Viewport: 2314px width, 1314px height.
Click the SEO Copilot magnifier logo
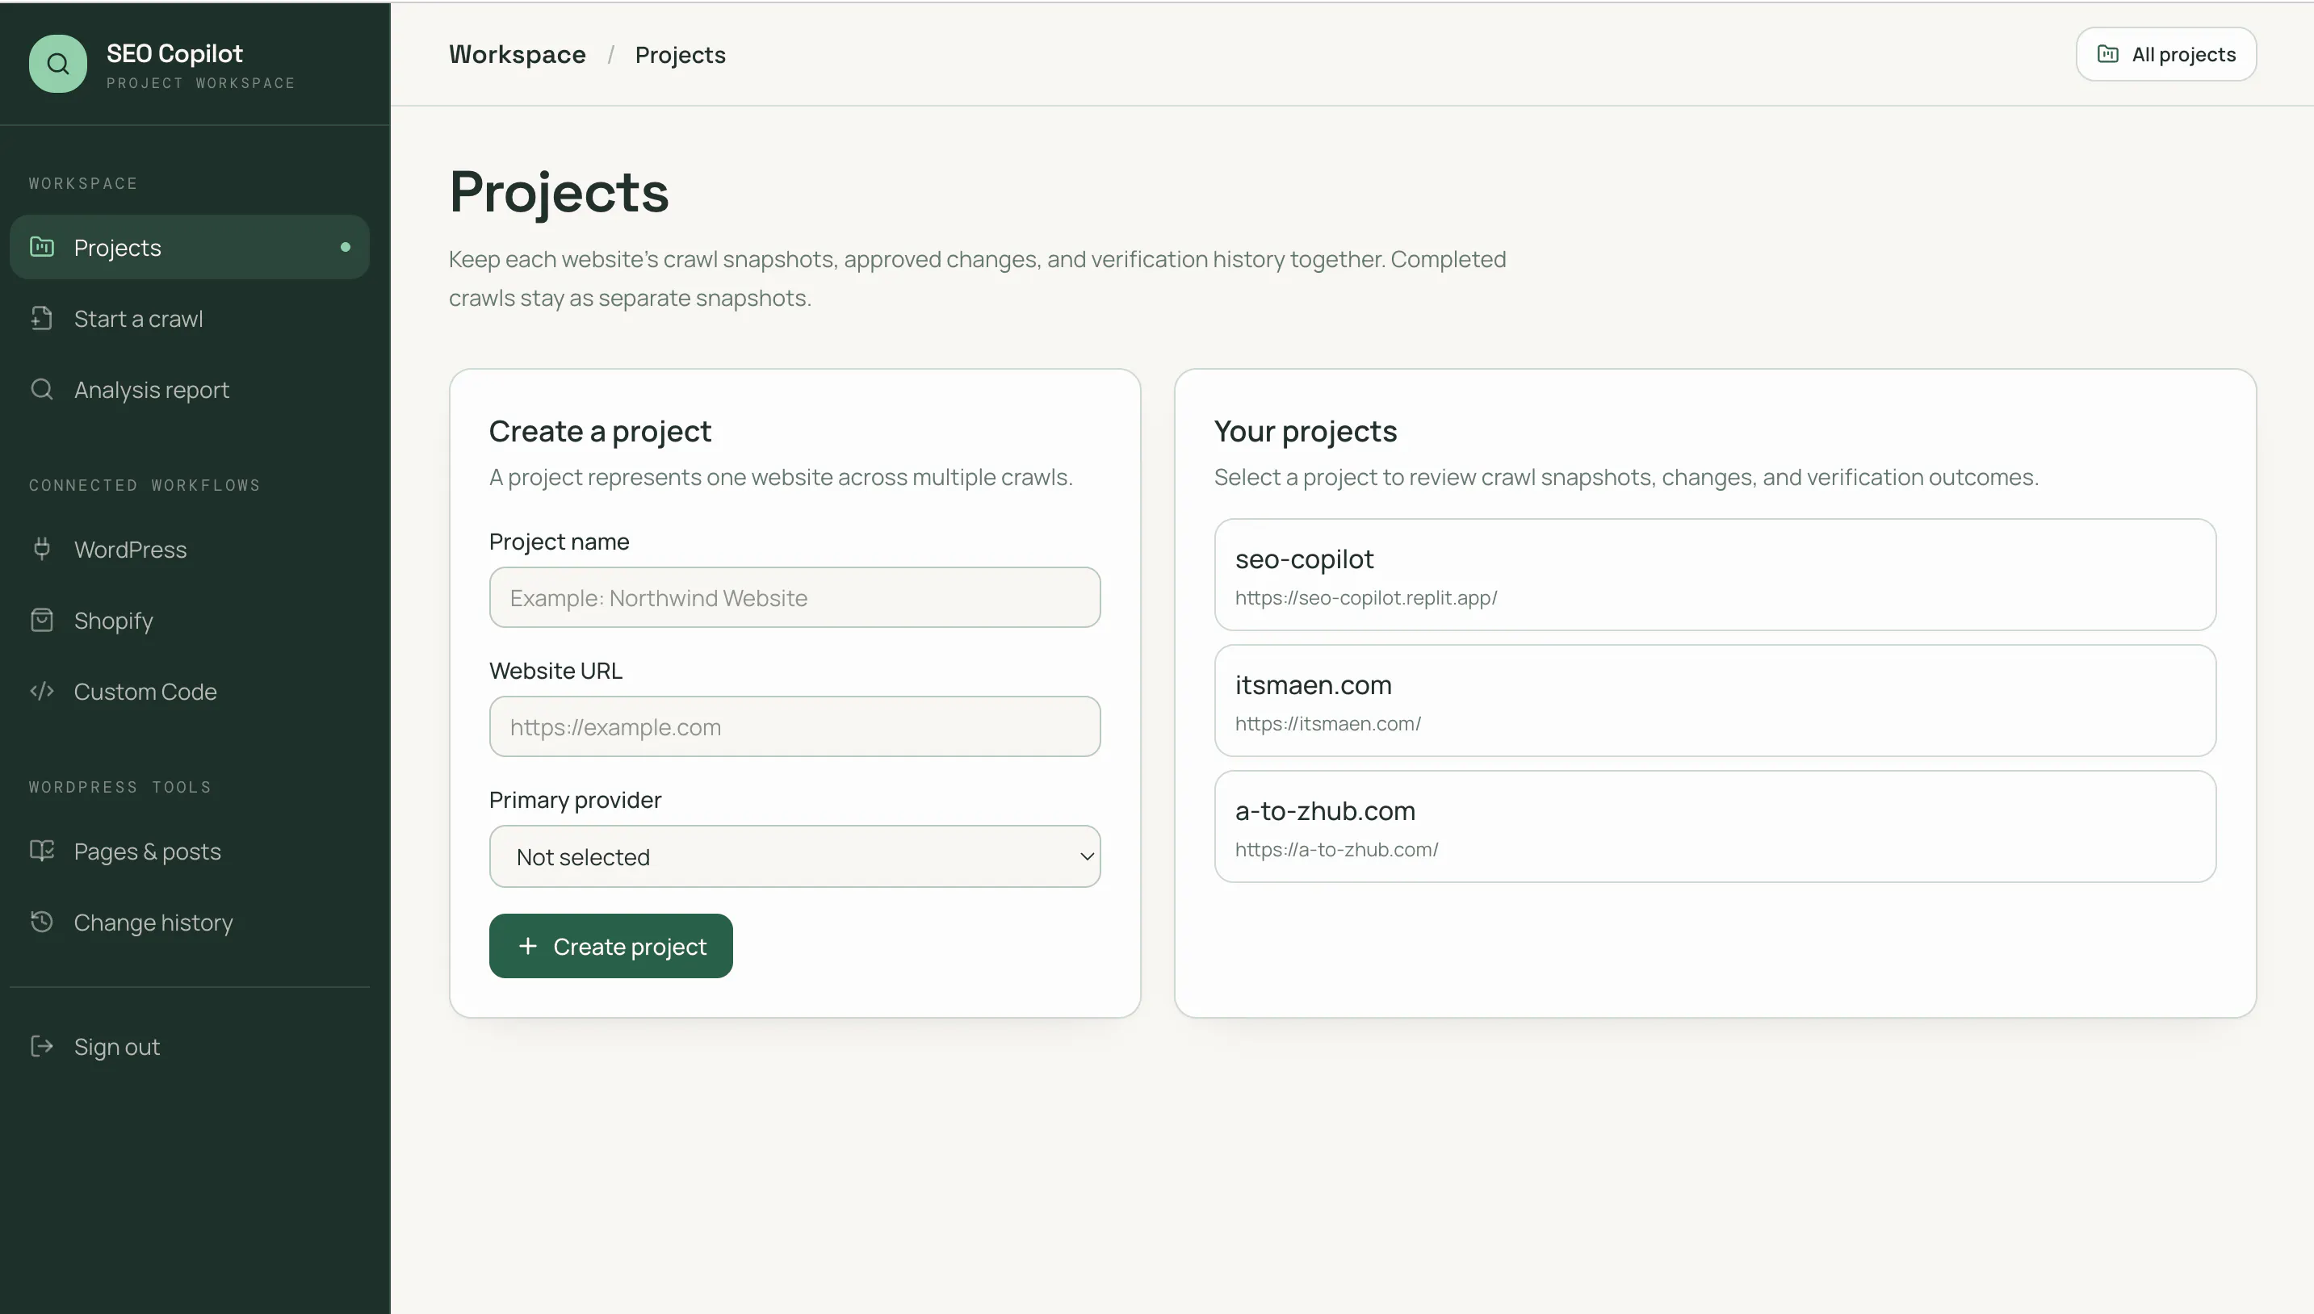[58, 63]
